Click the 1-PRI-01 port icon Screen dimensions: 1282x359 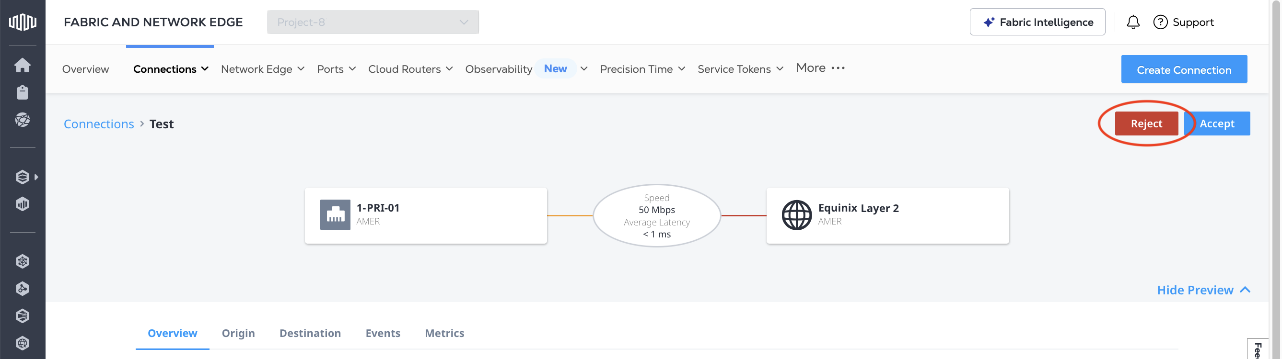[x=335, y=215]
